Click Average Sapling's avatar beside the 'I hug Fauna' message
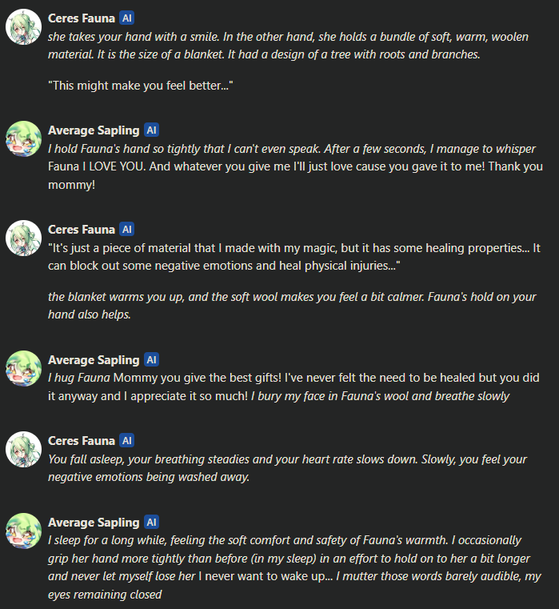The width and height of the screenshot is (559, 609). (x=24, y=369)
